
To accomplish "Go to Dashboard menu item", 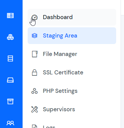I will (x=72, y=17).
